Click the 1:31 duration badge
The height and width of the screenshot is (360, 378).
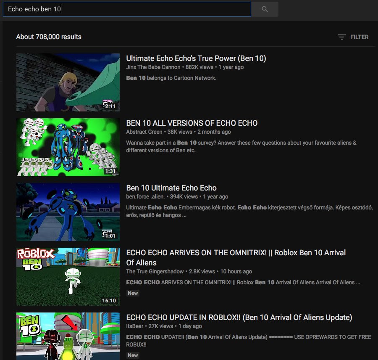tap(110, 171)
